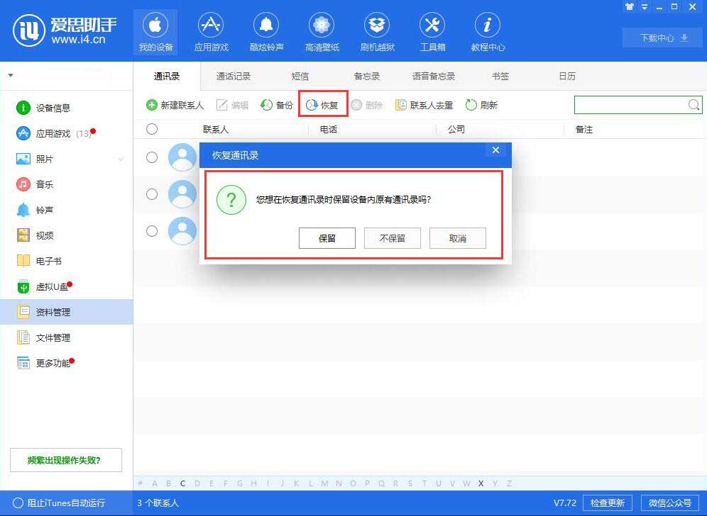Screen dimensions: 707x516
Task: Click 保留 to keep existing contacts
Action: pos(327,238)
